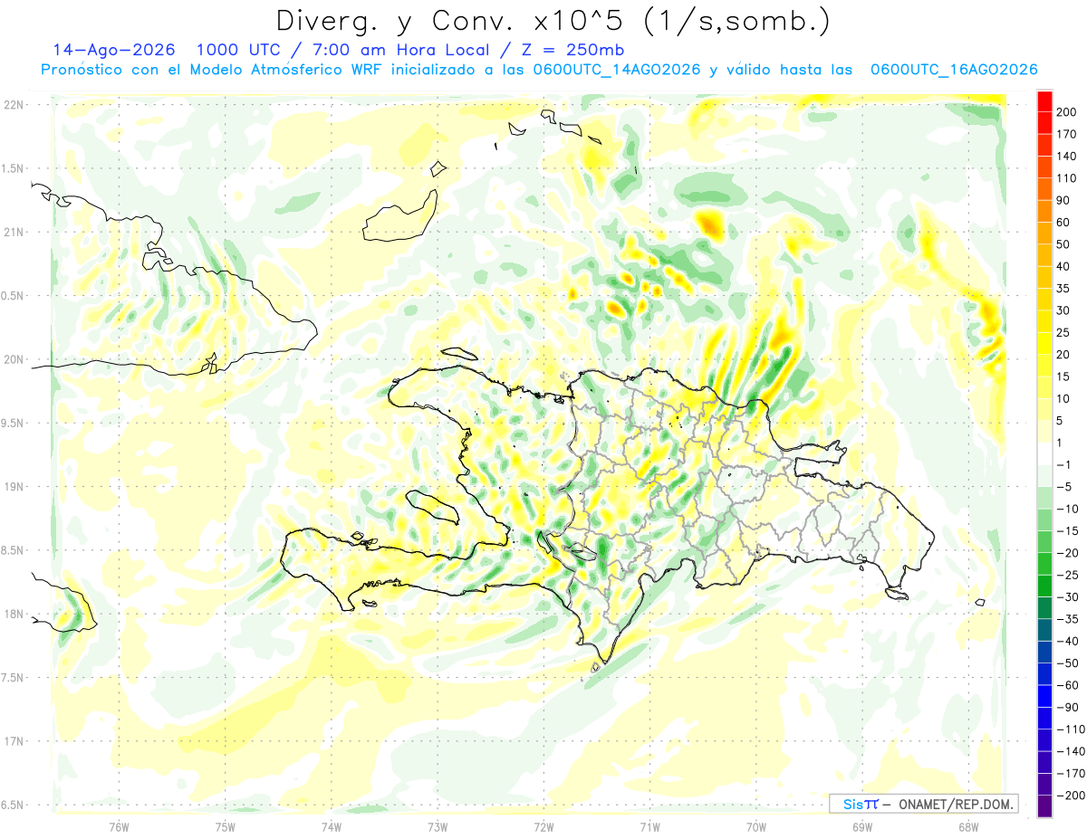The width and height of the screenshot is (1087, 839).
Task: Click the colorbar value '110'
Action: click(x=1066, y=178)
